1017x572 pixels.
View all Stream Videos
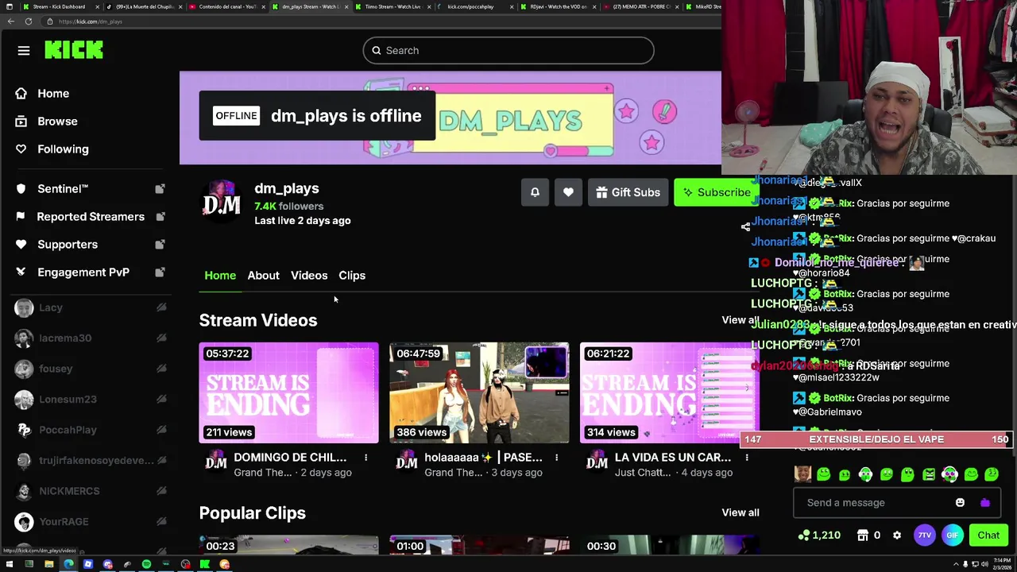(740, 320)
